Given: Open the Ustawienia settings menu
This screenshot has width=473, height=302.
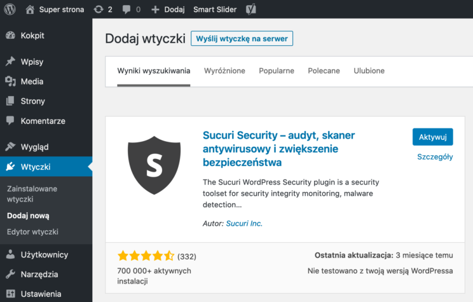Looking at the screenshot, I should point(41,294).
